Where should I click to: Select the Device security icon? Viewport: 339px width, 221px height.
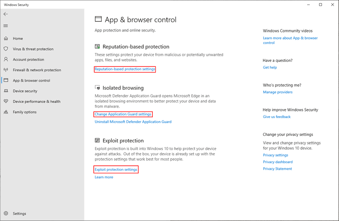point(6,91)
